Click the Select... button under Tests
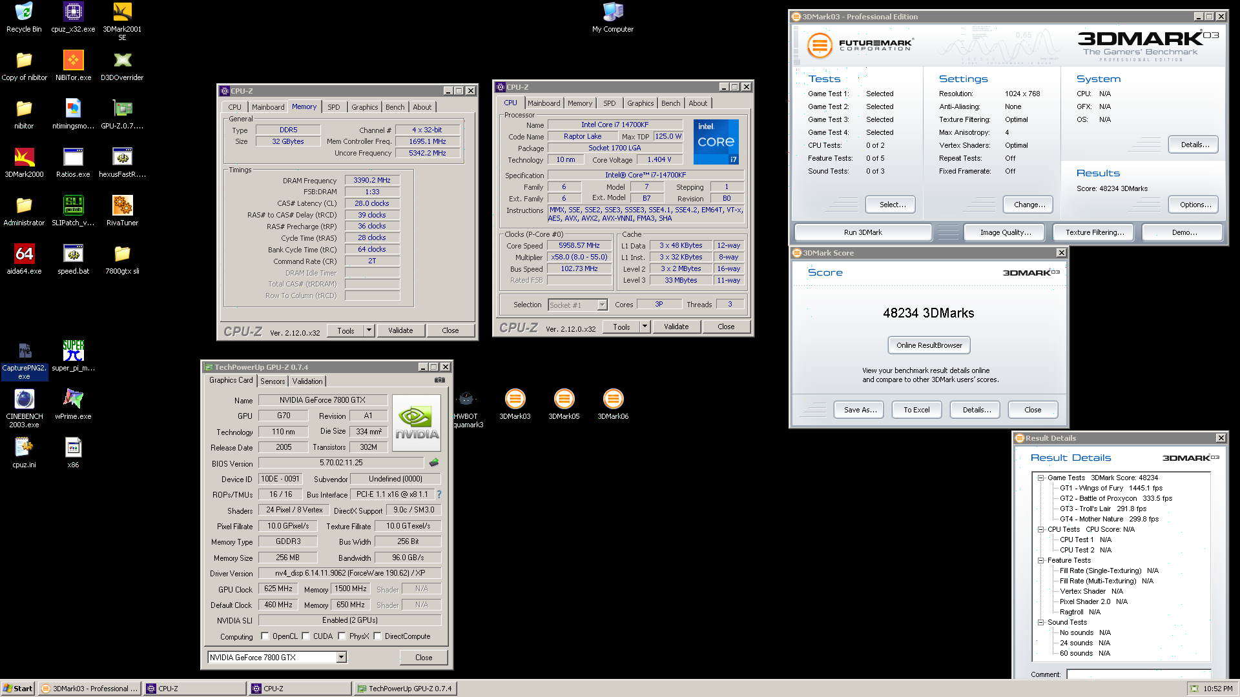This screenshot has height=697, width=1240. [x=891, y=205]
